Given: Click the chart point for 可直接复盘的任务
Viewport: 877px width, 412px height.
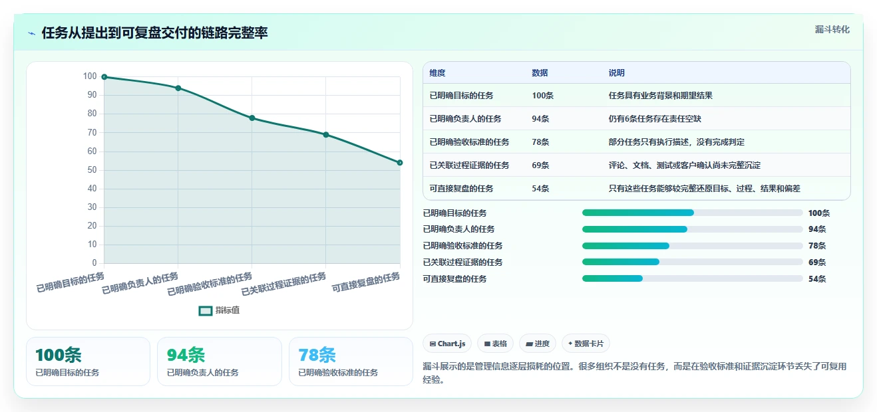Looking at the screenshot, I should click(x=400, y=163).
